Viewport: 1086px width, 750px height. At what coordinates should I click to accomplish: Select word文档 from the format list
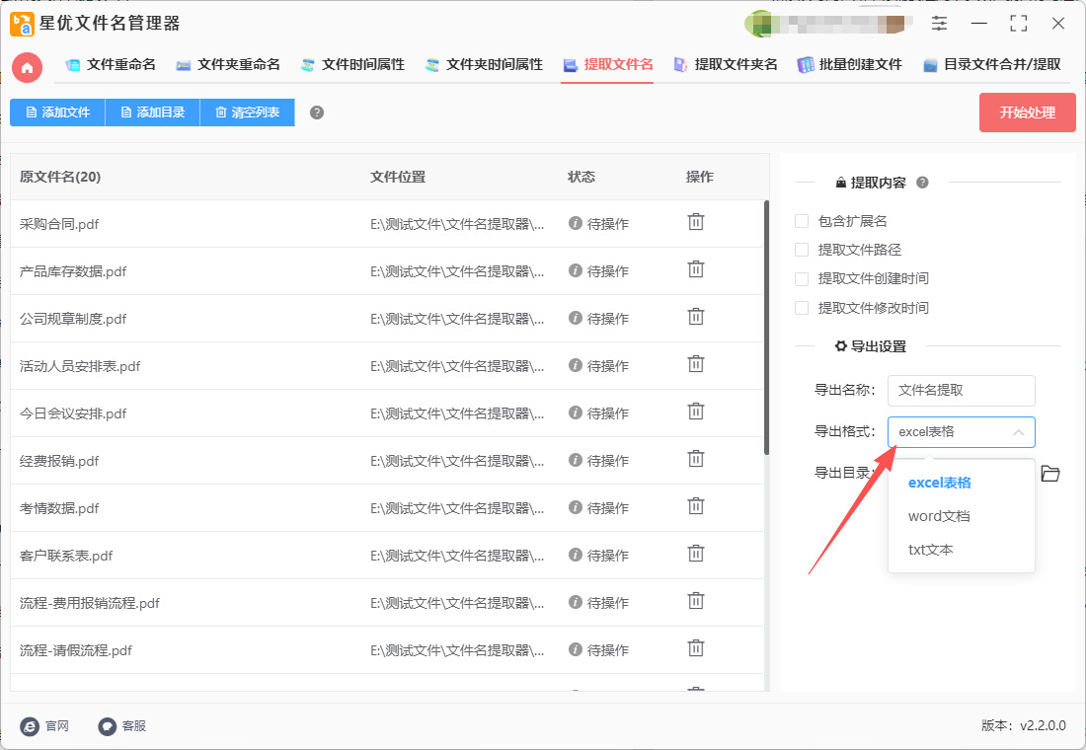point(939,516)
